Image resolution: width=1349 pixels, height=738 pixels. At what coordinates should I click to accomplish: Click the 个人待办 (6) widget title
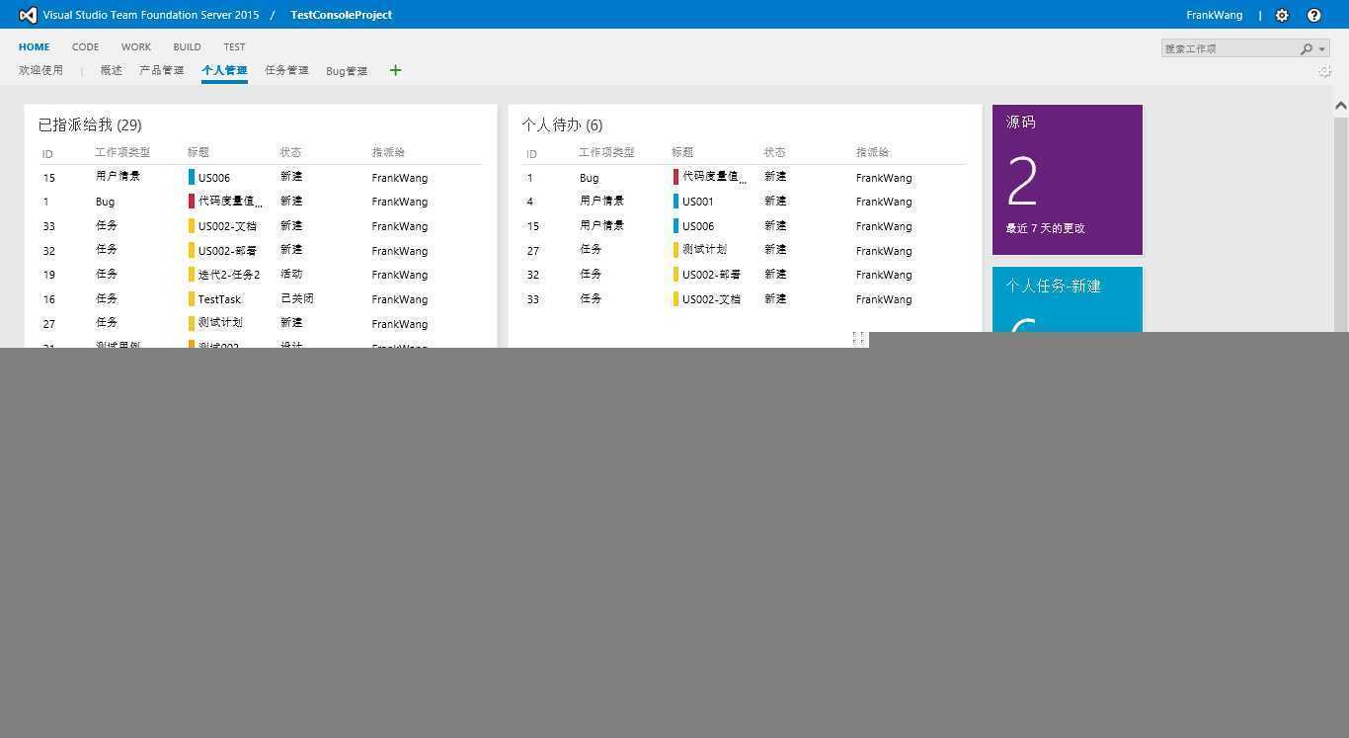pos(562,124)
